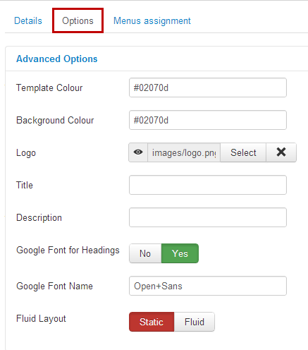Focus the empty Description text box
The image size is (308, 350).
208,217
